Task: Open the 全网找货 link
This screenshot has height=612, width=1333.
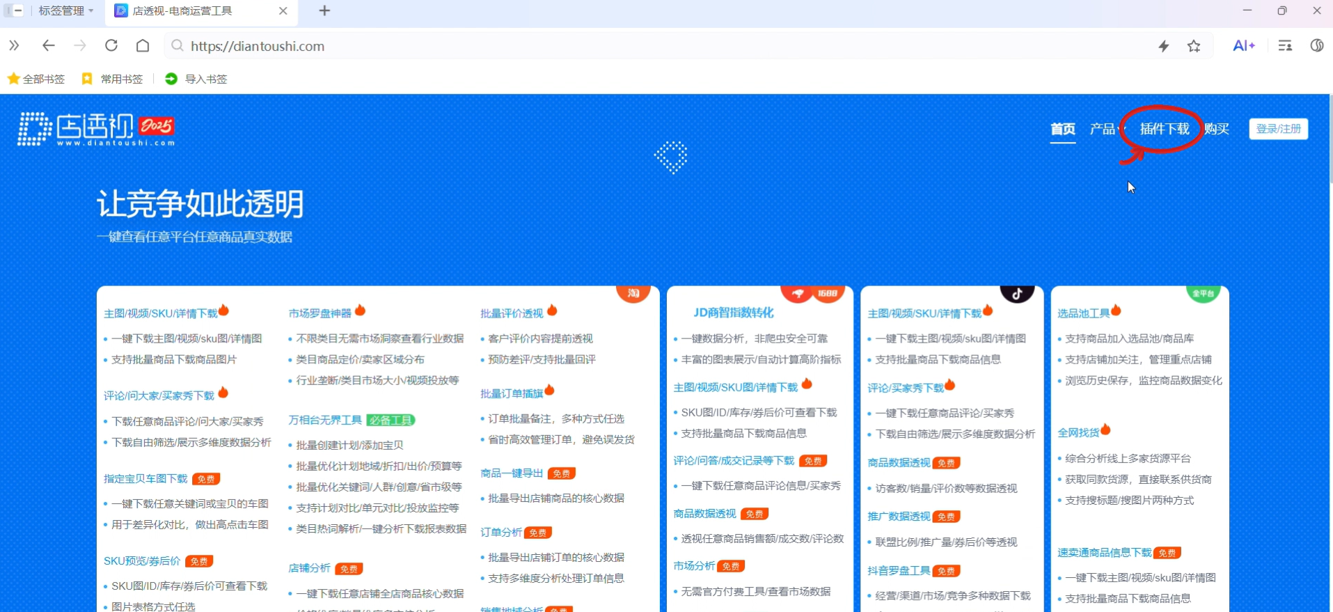Action: (1078, 432)
